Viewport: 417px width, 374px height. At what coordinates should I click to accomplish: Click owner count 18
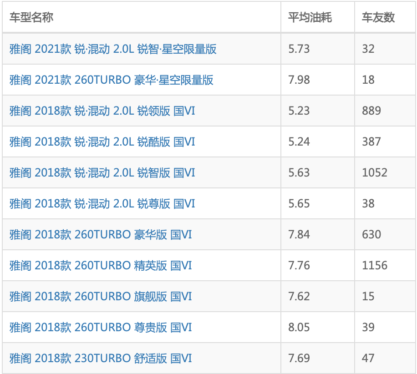(x=368, y=80)
